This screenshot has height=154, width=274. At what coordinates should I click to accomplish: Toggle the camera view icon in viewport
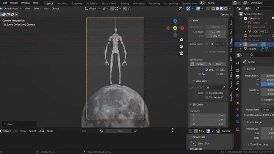(x=182, y=53)
